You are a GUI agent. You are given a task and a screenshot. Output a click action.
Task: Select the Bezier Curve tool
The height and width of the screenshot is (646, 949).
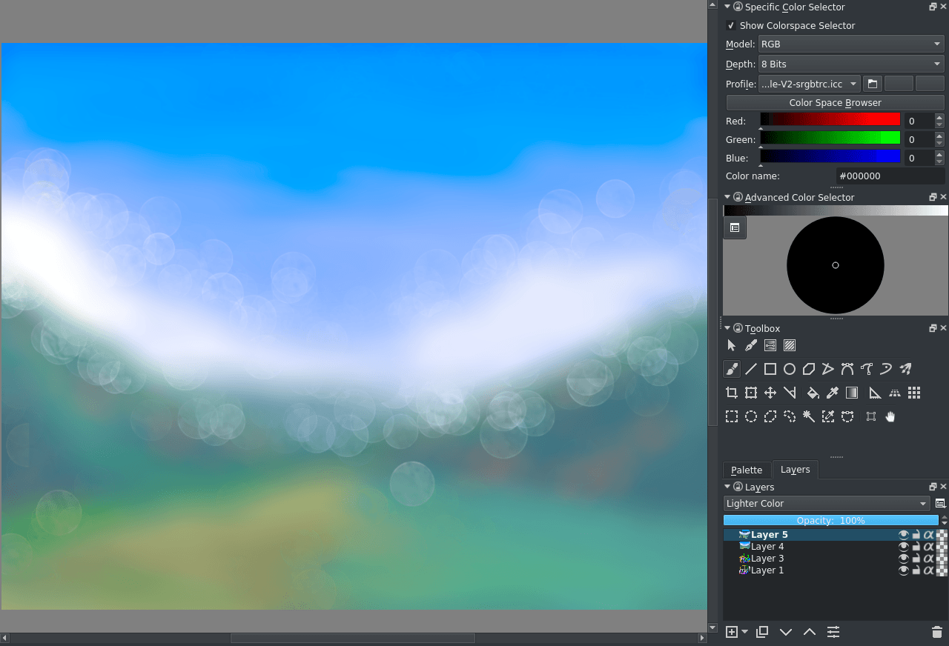(847, 368)
